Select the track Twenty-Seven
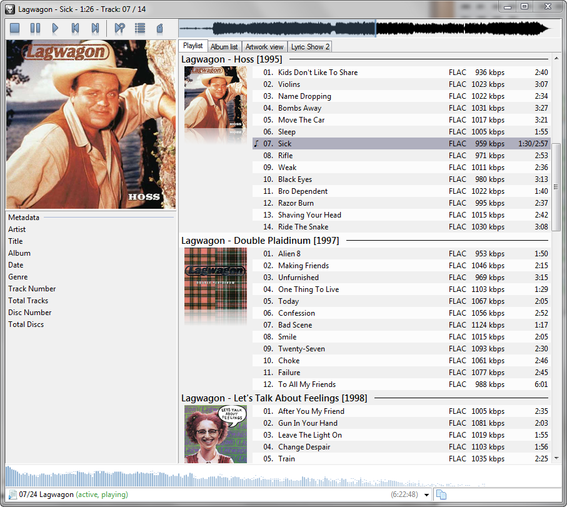 pyautogui.click(x=401, y=349)
